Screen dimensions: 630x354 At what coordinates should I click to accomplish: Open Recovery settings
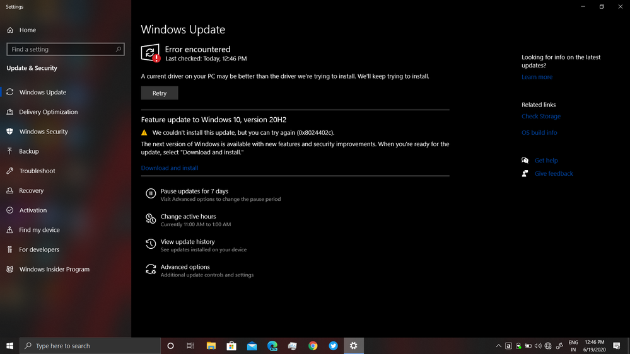[x=66, y=191]
